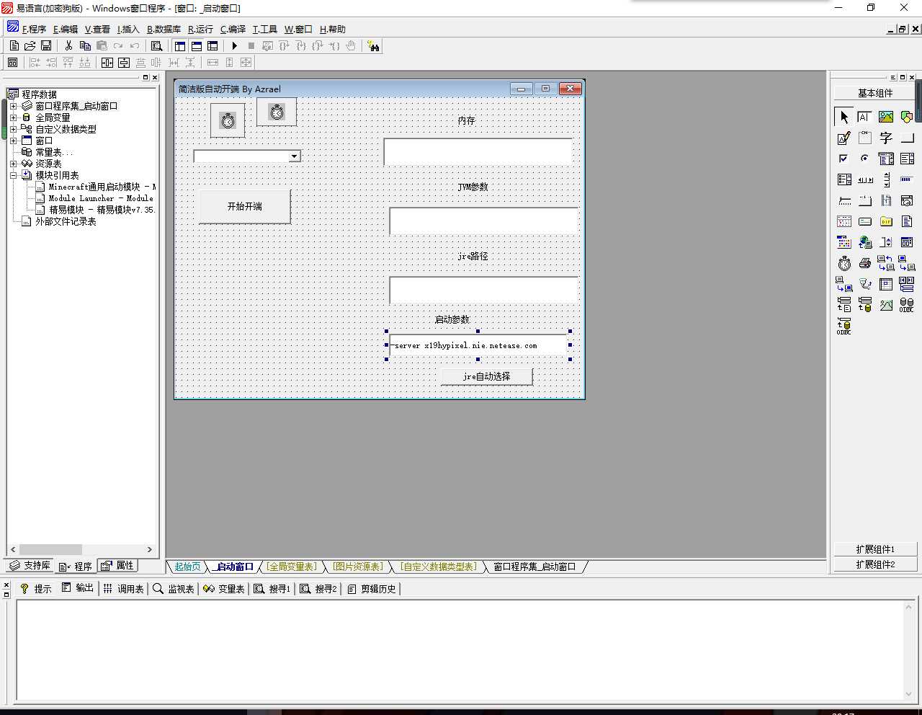
Task: Click the 内存 edit box on the form
Action: coord(478,151)
